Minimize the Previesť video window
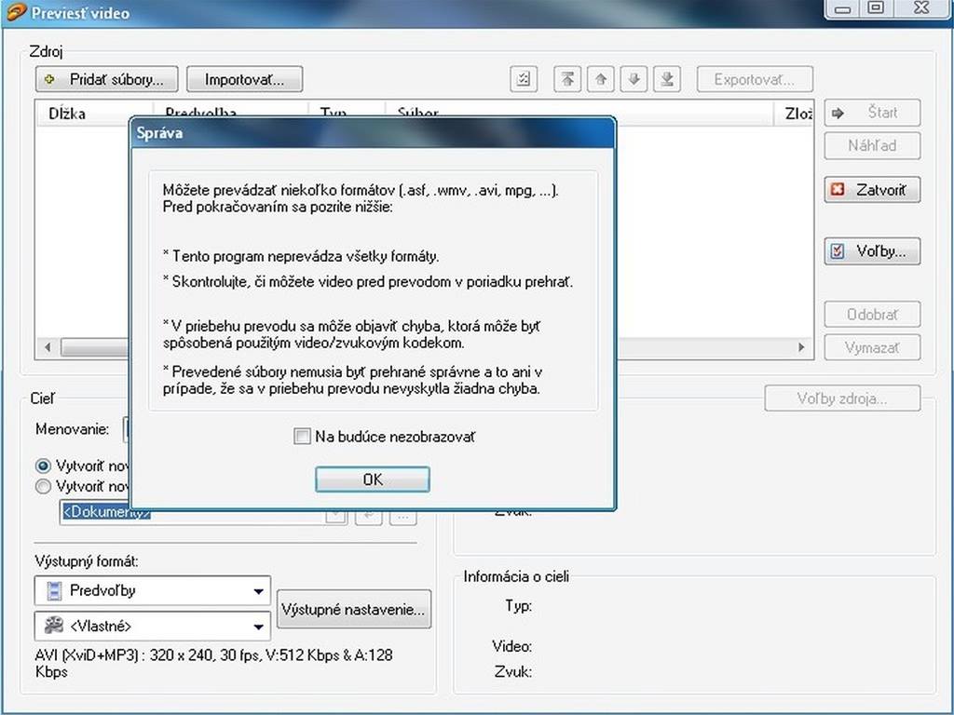The height and width of the screenshot is (715, 954). [842, 8]
